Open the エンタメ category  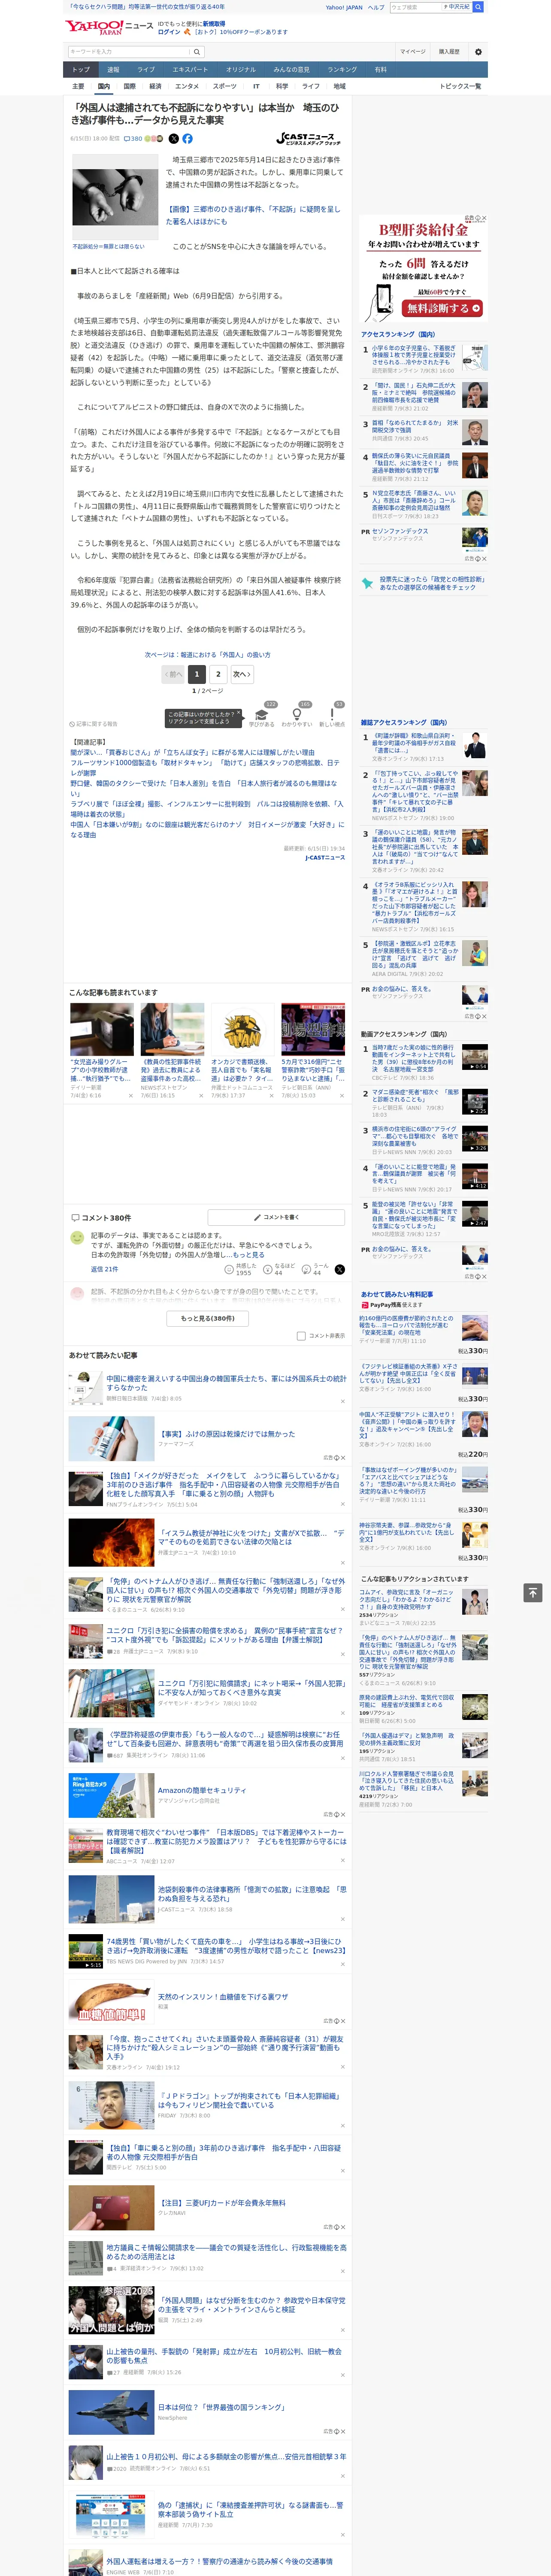tap(187, 86)
